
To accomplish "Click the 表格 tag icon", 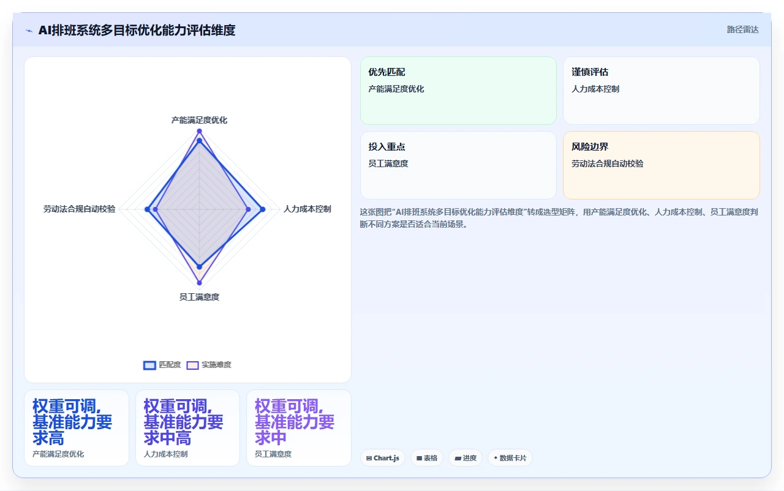I will pyautogui.click(x=419, y=458).
